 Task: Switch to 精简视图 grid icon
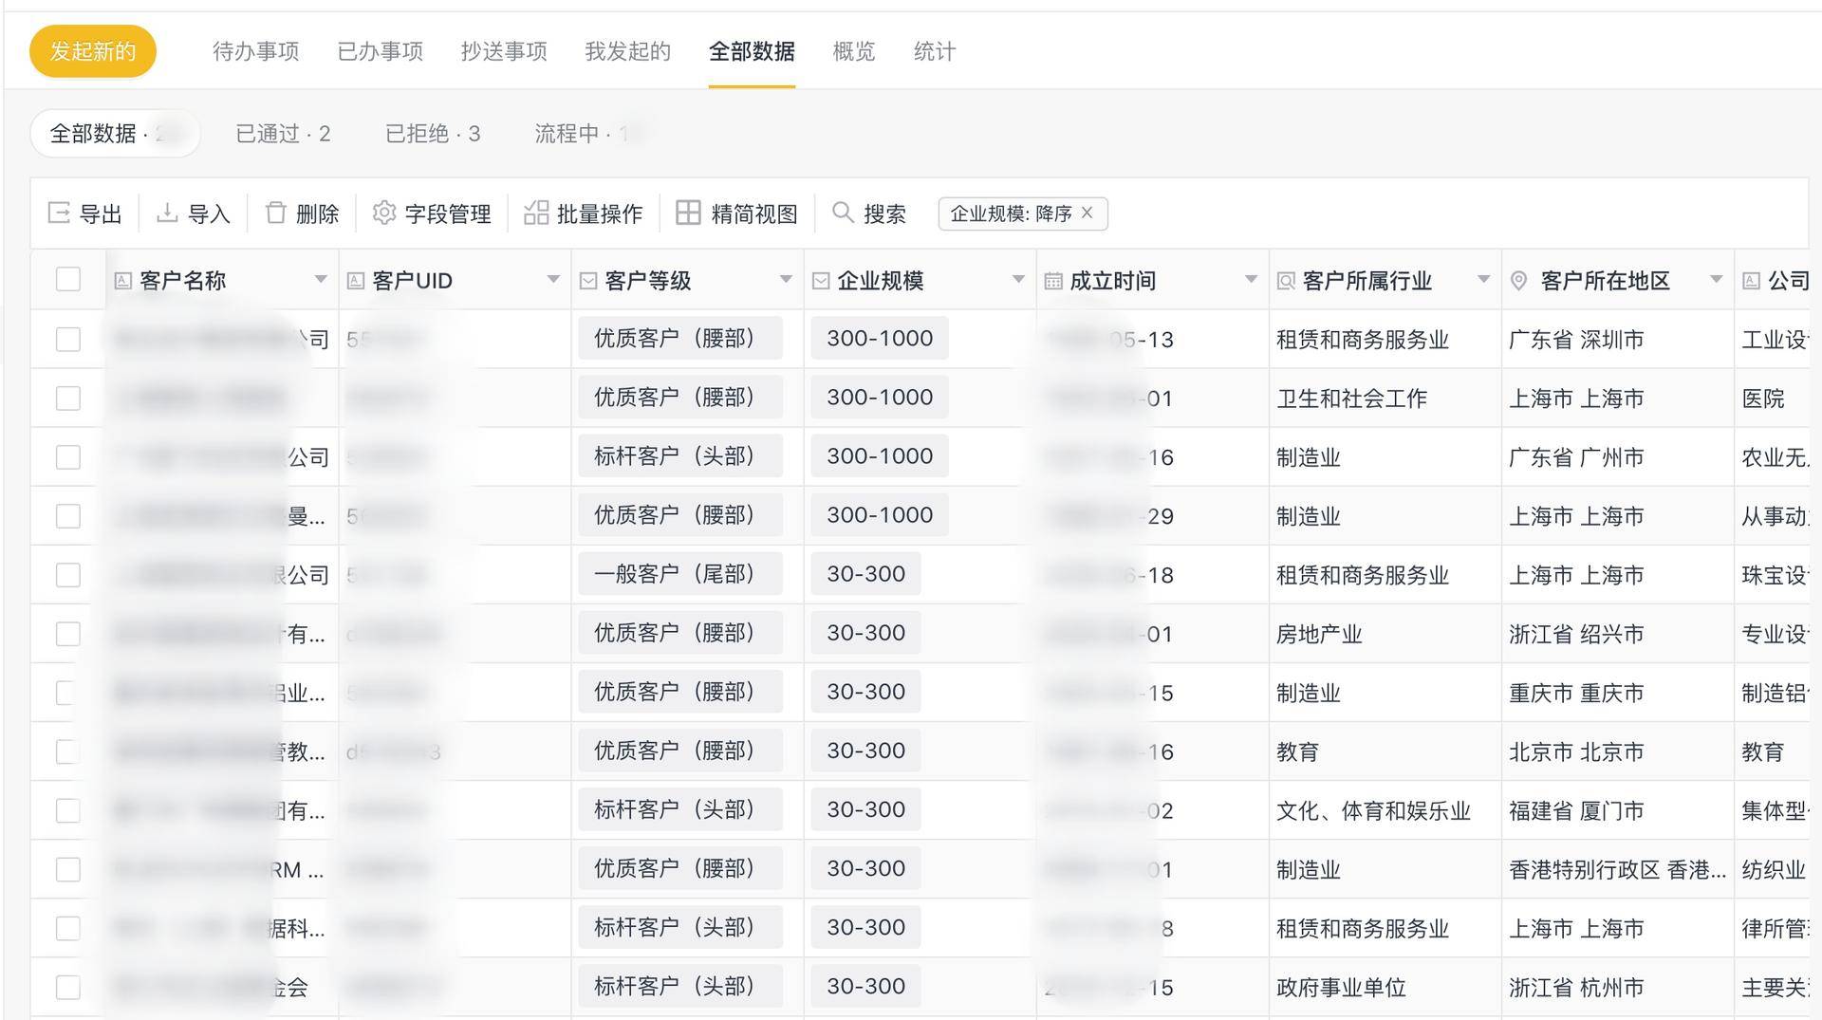pos(688,213)
